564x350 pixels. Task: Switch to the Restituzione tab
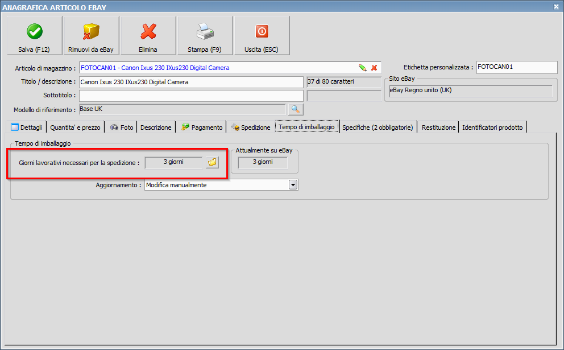pyautogui.click(x=438, y=127)
